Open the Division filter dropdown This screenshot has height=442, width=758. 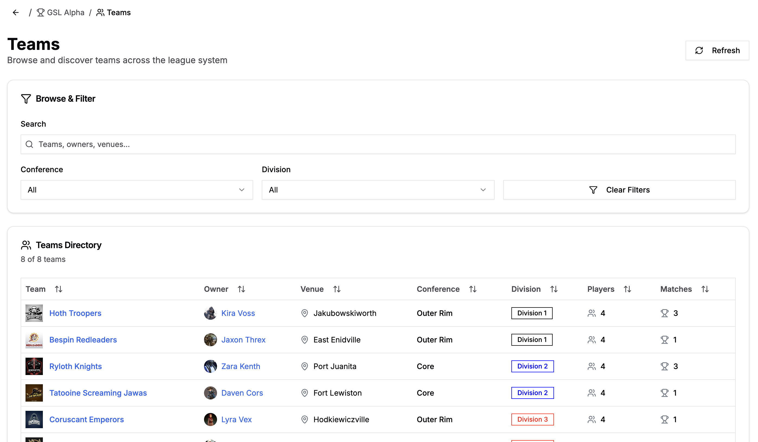(377, 190)
